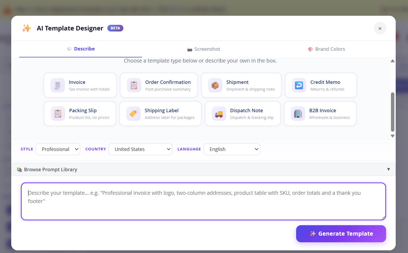Pick the Shipping Label template title
408x253 pixels.
point(162,111)
